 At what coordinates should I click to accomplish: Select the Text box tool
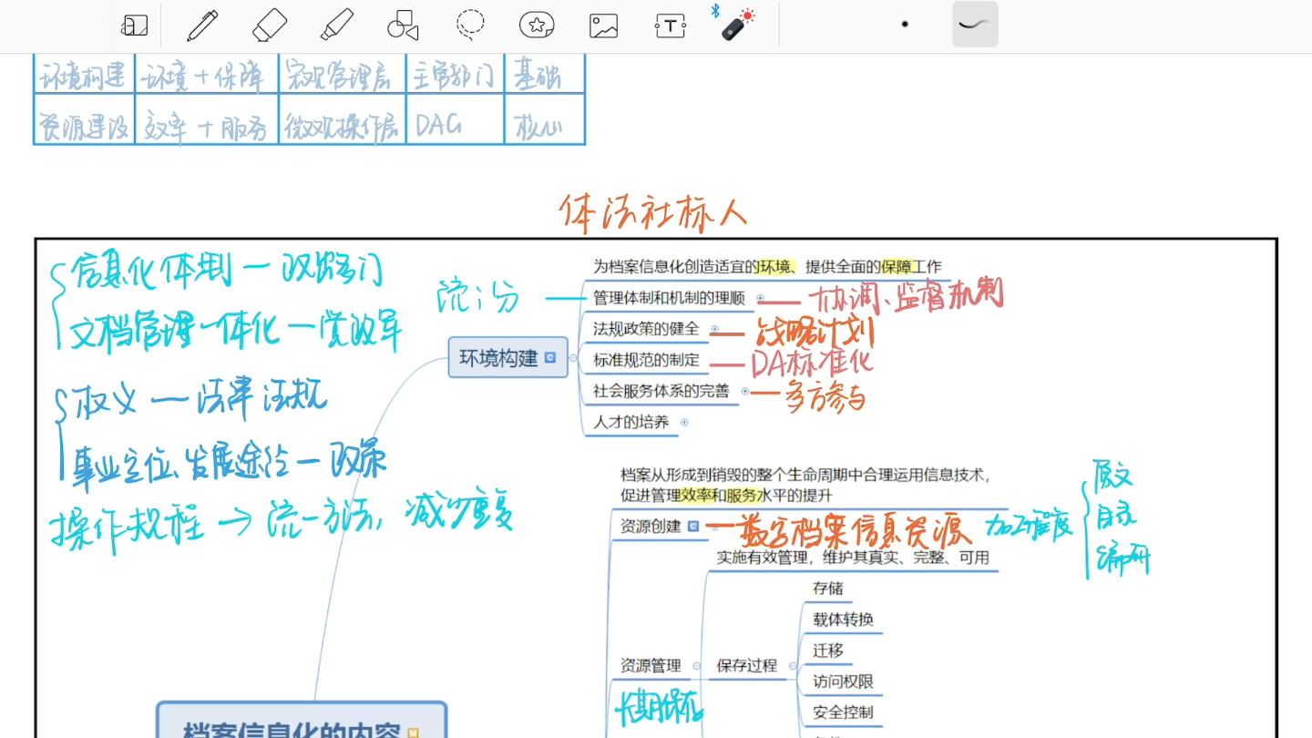670,26
